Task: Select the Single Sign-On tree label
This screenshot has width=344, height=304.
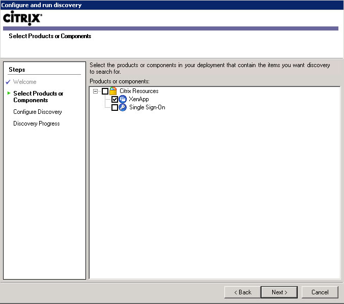Action: tap(147, 107)
